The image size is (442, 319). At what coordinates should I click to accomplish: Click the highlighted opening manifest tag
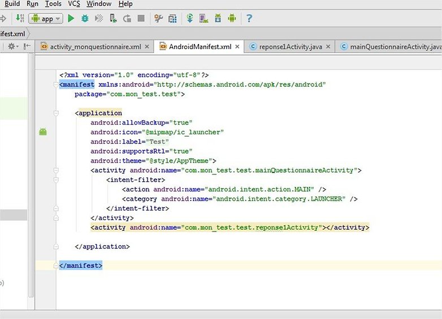pos(77,85)
